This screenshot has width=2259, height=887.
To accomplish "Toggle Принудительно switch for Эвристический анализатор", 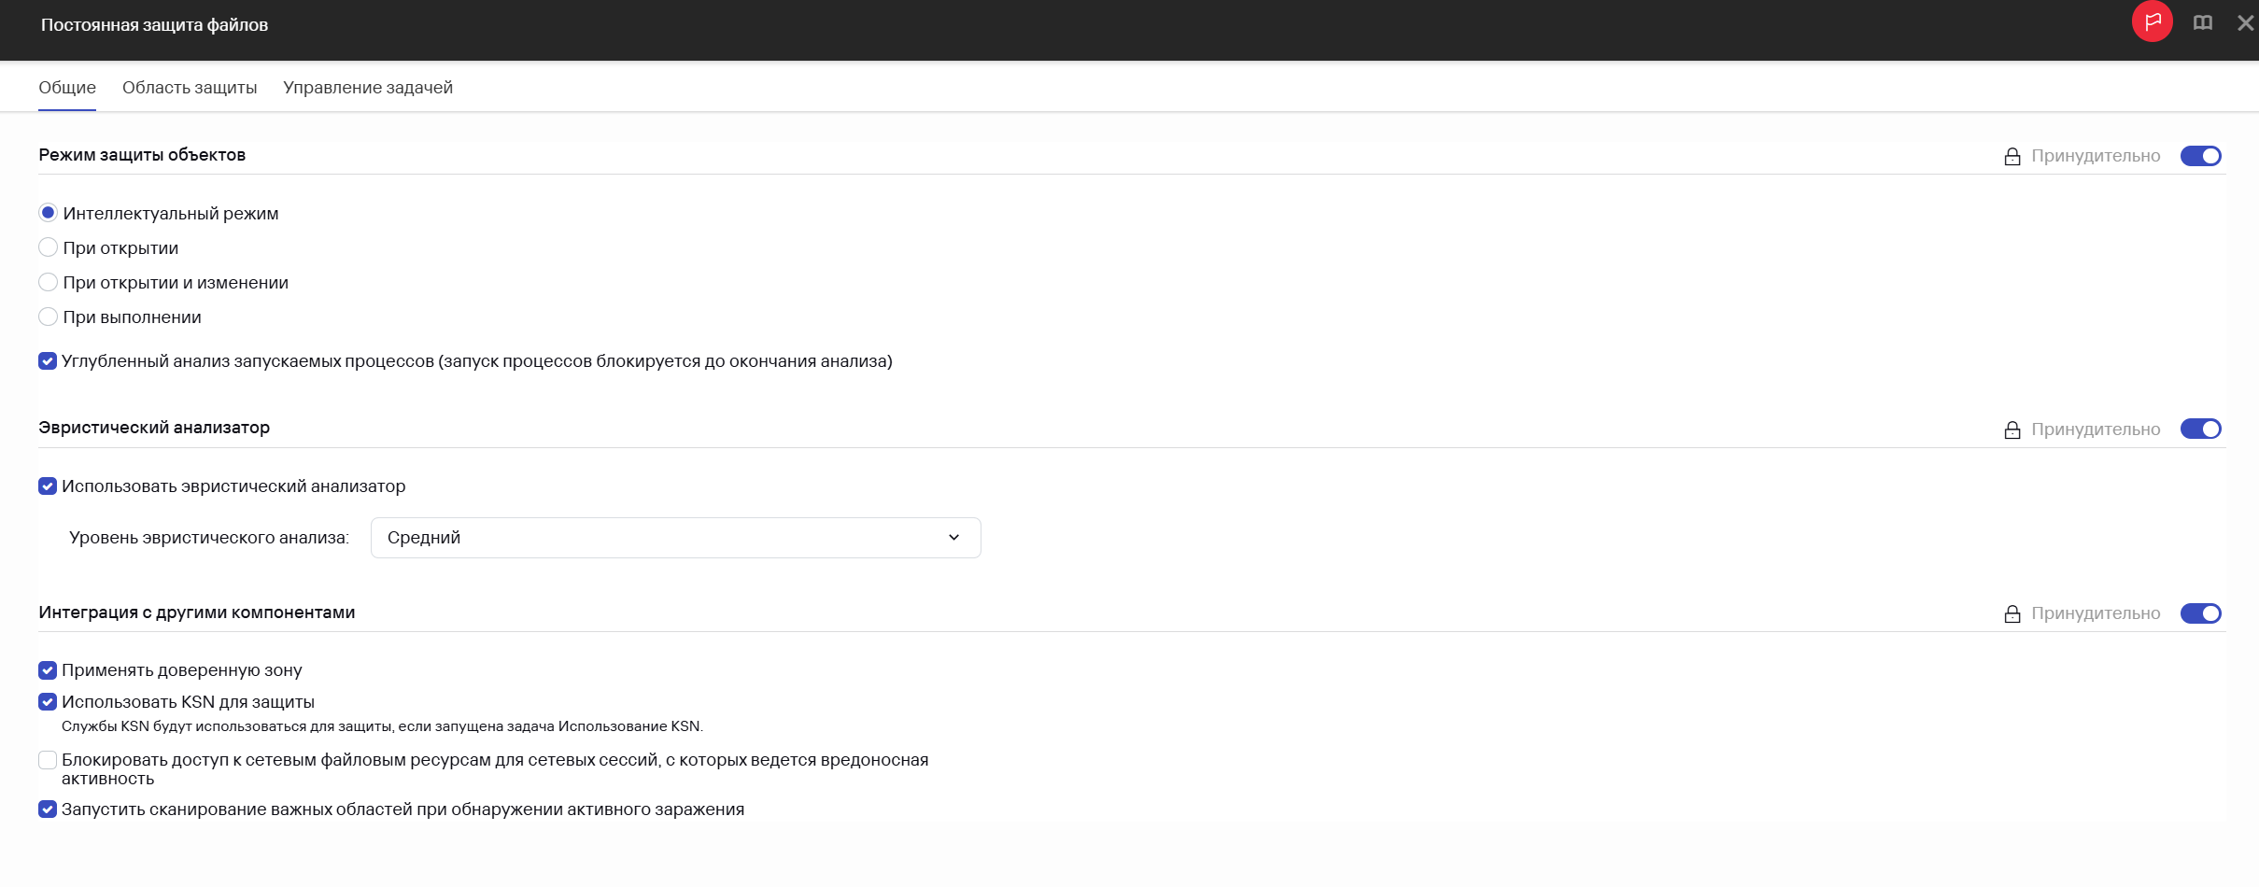I will pos(2200,429).
